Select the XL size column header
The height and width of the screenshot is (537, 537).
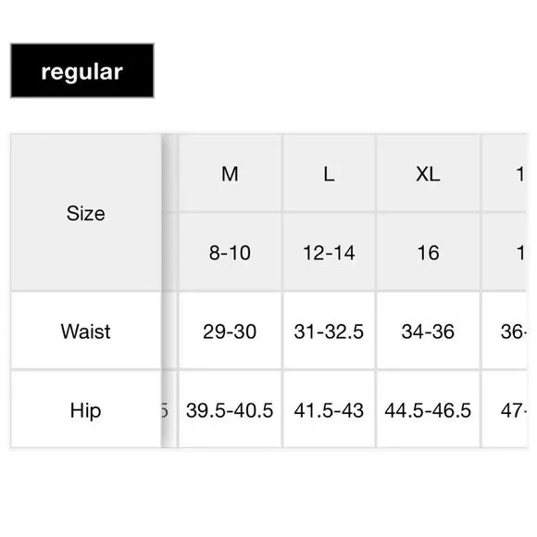(x=428, y=173)
